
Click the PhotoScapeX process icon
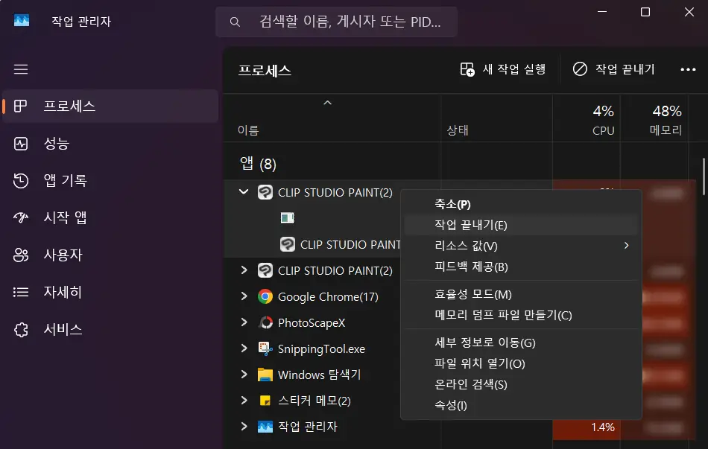click(268, 322)
